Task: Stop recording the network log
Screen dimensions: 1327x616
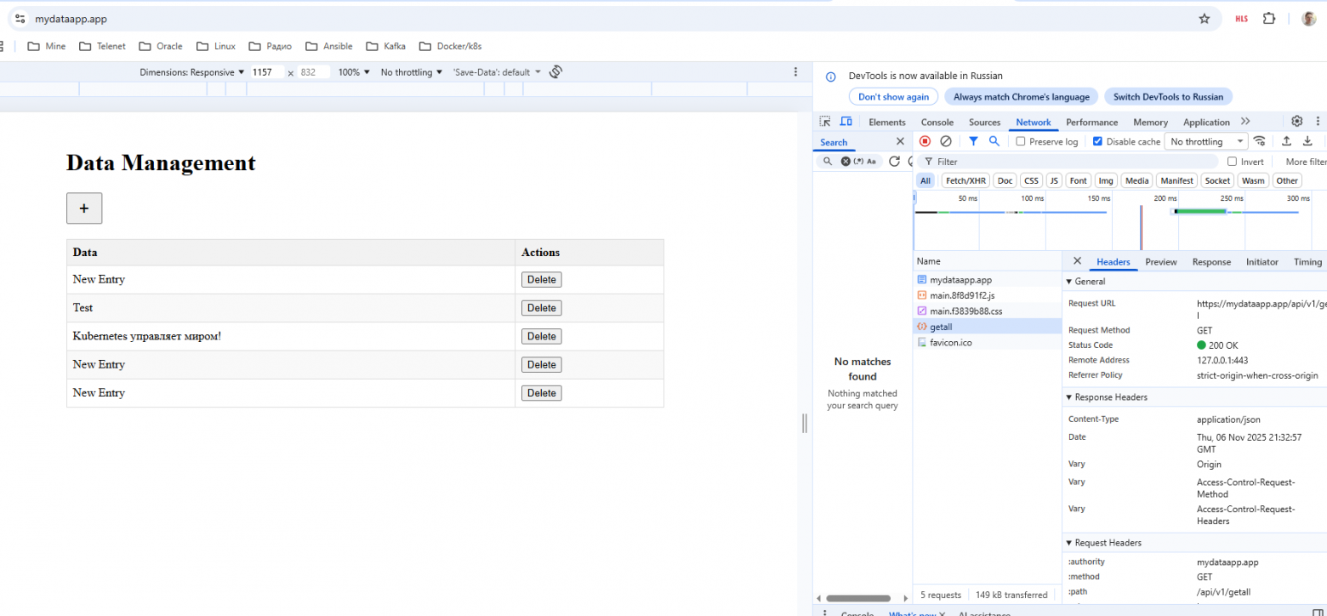Action: 925,141
